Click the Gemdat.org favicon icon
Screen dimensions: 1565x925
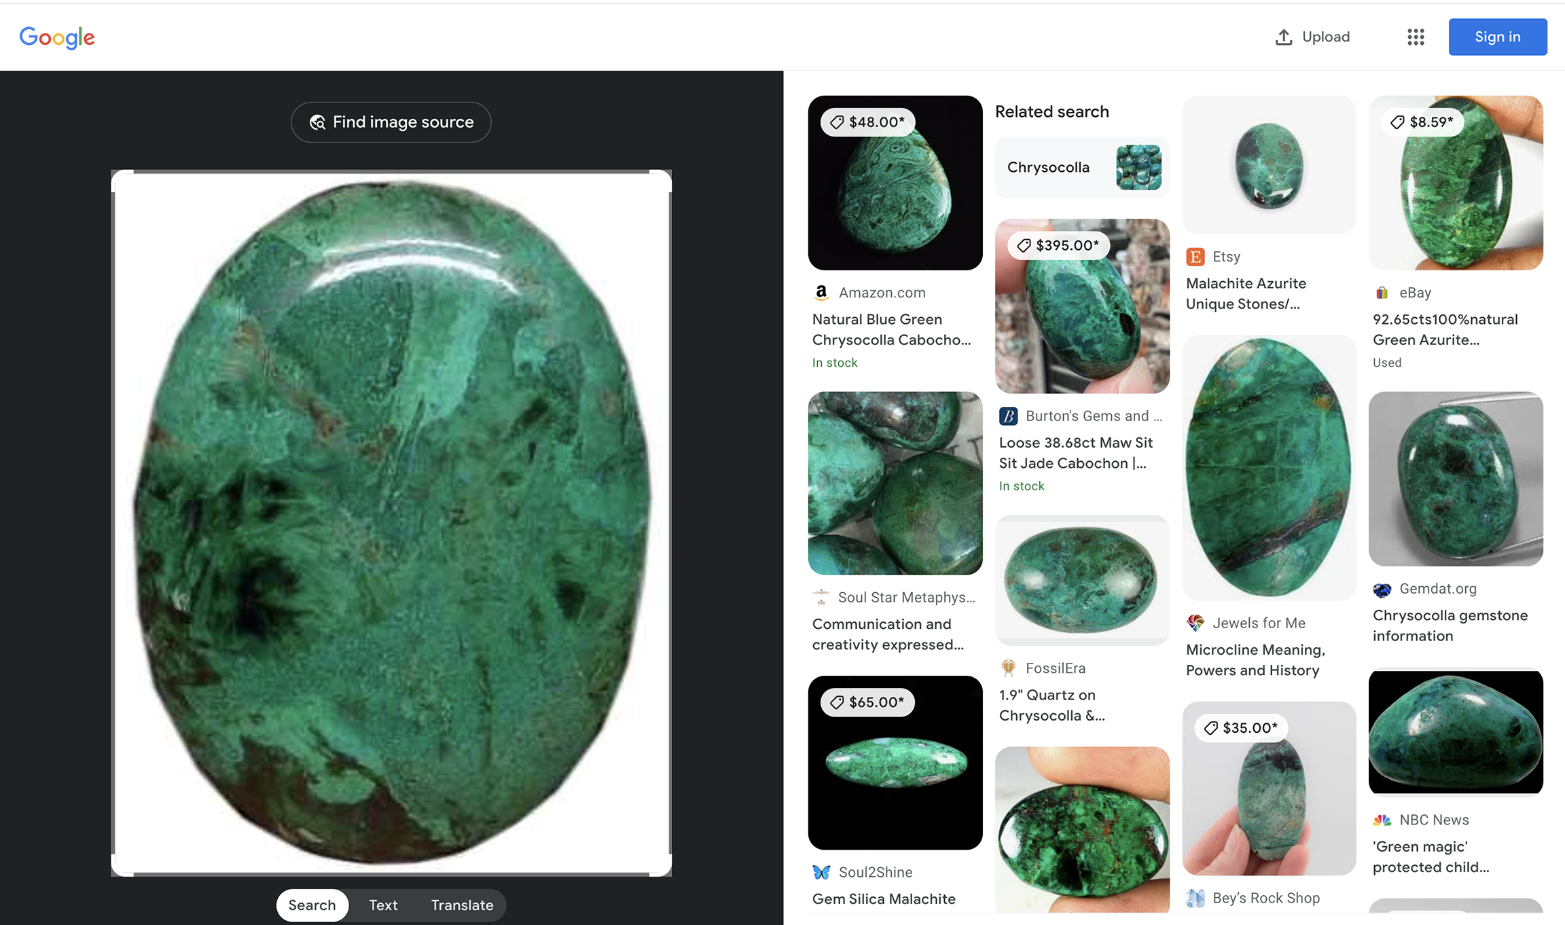1382,590
